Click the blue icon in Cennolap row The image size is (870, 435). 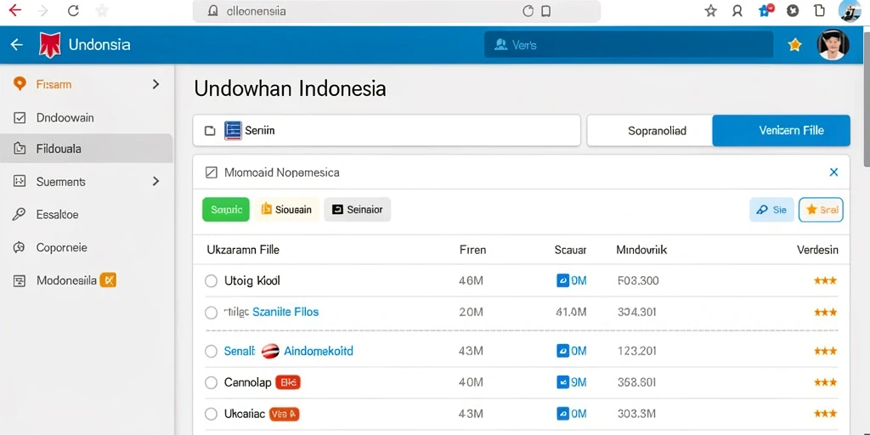(562, 382)
